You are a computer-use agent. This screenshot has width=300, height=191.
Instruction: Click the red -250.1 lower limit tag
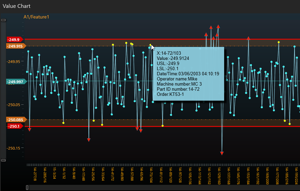point(14,126)
